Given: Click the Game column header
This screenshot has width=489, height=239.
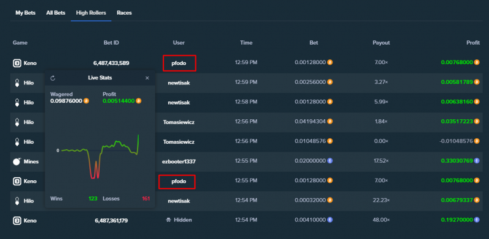Looking at the screenshot, I should (20, 43).
